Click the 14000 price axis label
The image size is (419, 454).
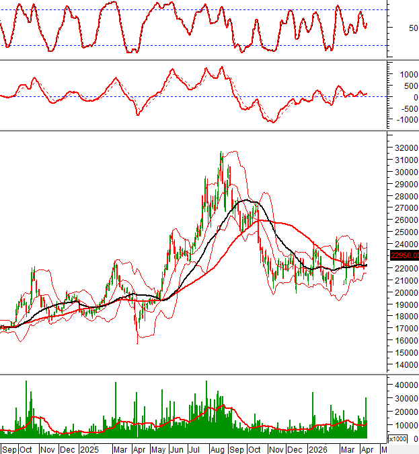404,365
